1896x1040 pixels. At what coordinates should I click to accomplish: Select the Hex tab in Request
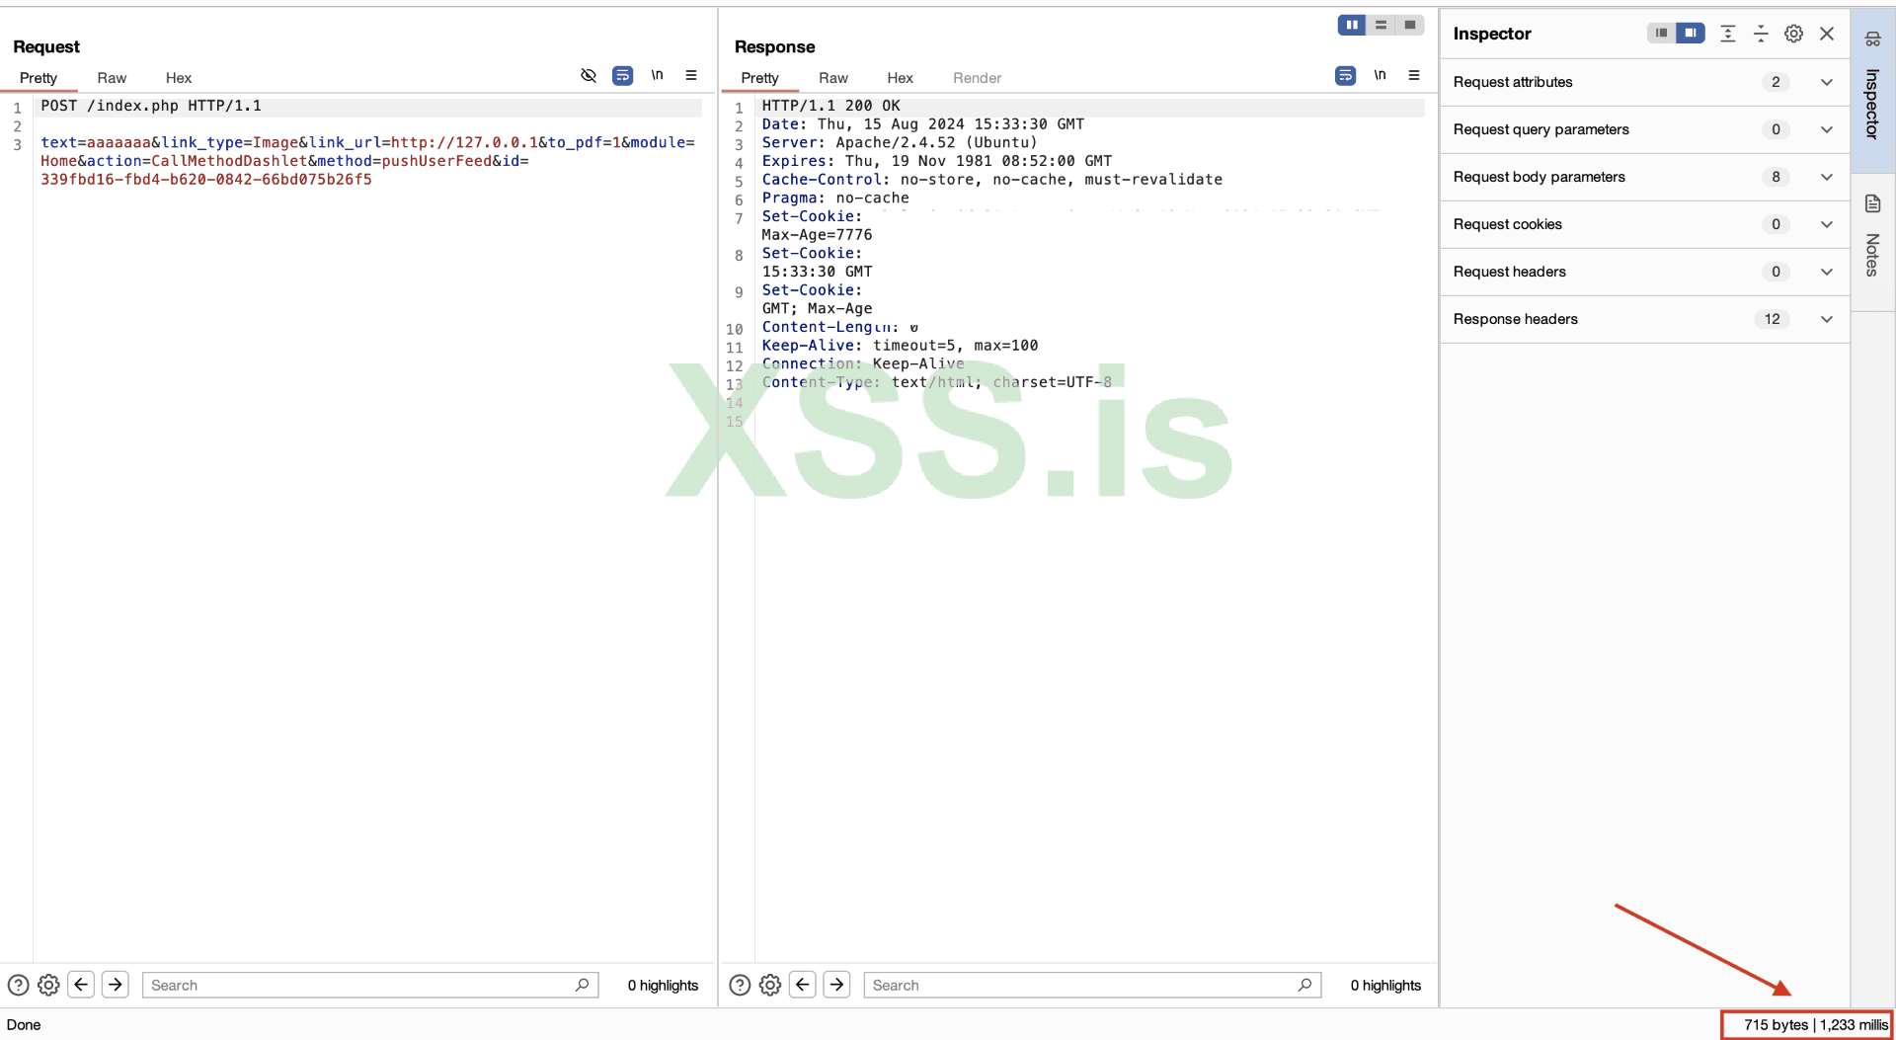179,78
